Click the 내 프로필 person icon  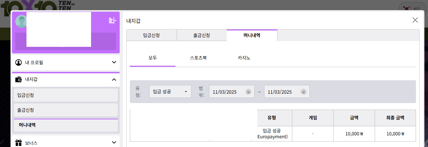pos(18,62)
